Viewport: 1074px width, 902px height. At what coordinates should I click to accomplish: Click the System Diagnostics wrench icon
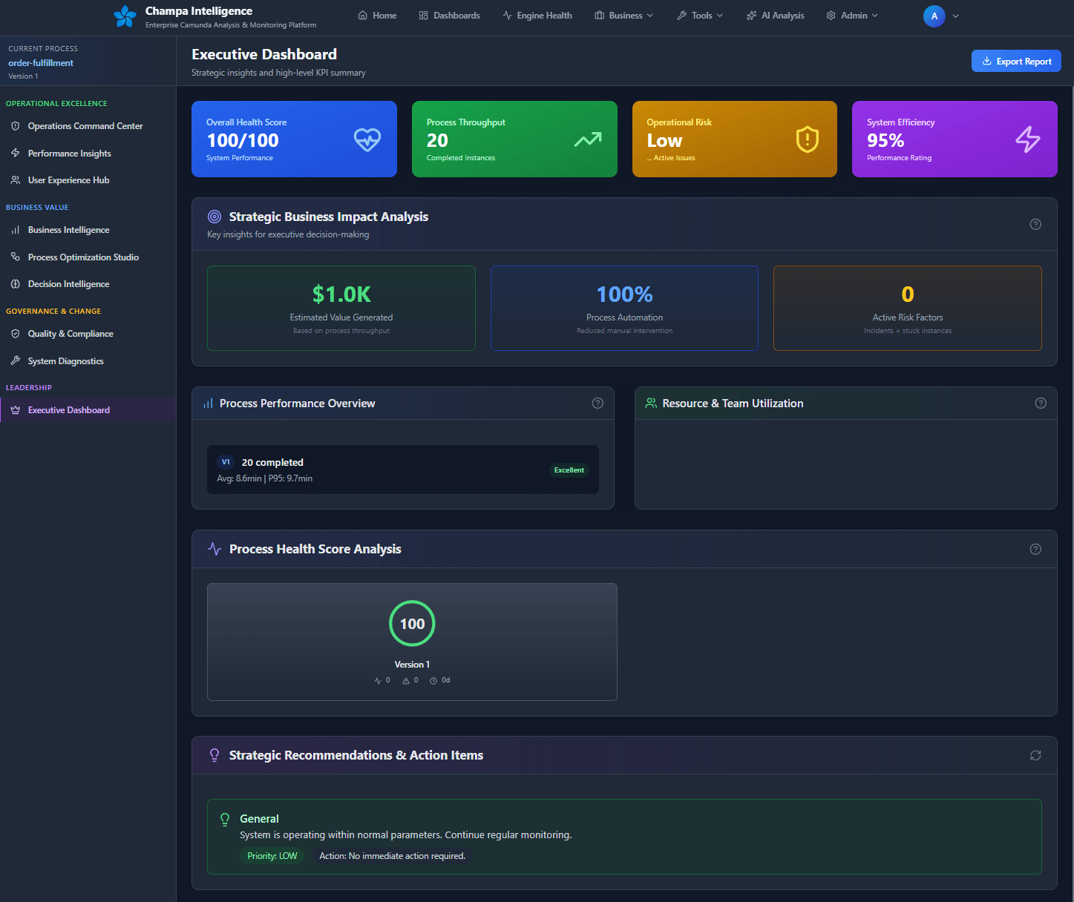tap(16, 361)
